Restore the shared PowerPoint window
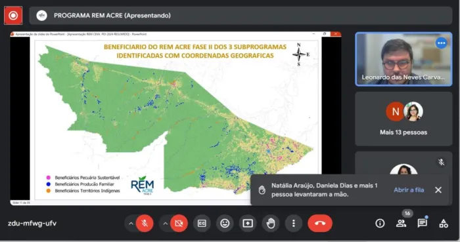The height and width of the screenshot is (242, 460). (x=325, y=34)
